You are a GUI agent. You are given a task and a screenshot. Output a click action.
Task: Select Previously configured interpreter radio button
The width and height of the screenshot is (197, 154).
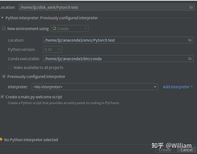[4, 76]
